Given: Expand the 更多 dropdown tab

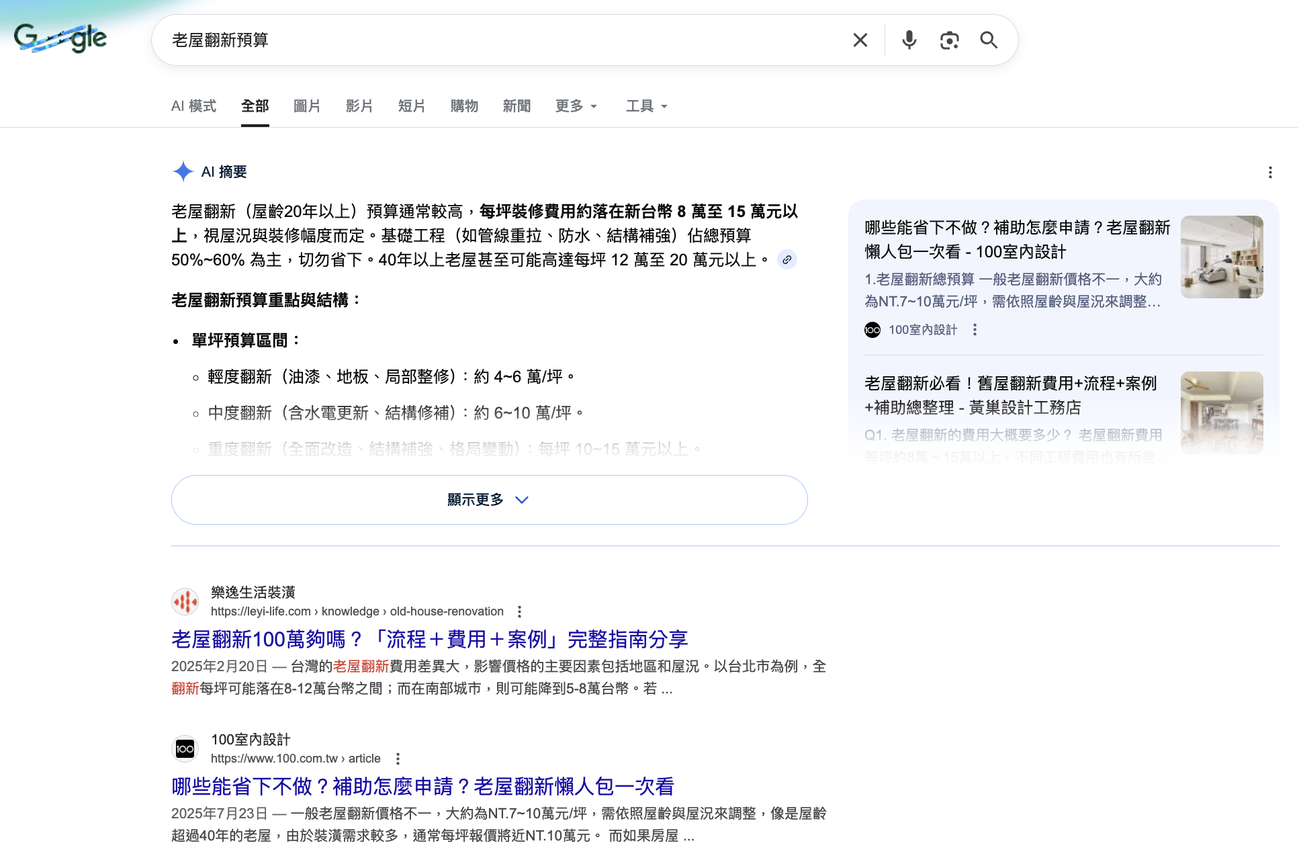Looking at the screenshot, I should click(576, 106).
